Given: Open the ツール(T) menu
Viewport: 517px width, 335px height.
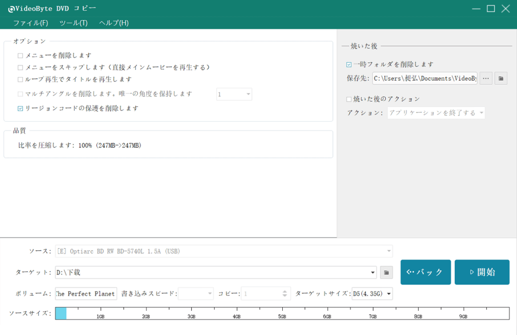Looking at the screenshot, I should pyautogui.click(x=75, y=23).
